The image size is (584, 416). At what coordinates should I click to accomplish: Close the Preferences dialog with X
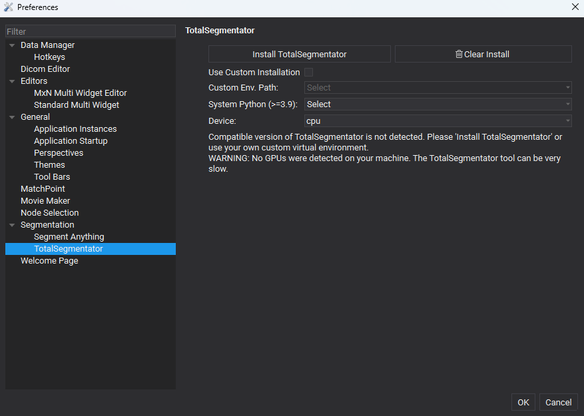click(575, 7)
